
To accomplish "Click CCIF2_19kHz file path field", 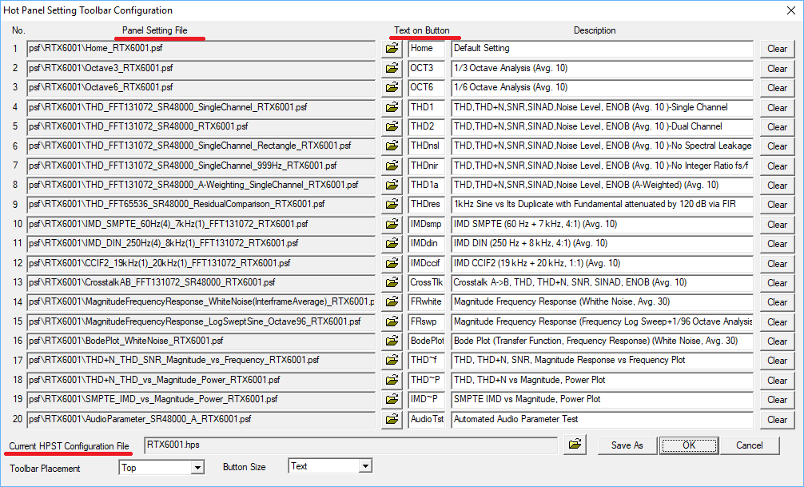I will 201,263.
